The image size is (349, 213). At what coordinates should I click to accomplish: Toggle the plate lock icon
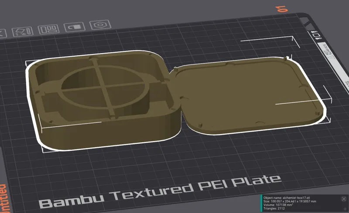[x=75, y=27]
